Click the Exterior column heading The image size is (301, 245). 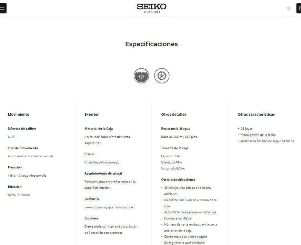coord(92,114)
